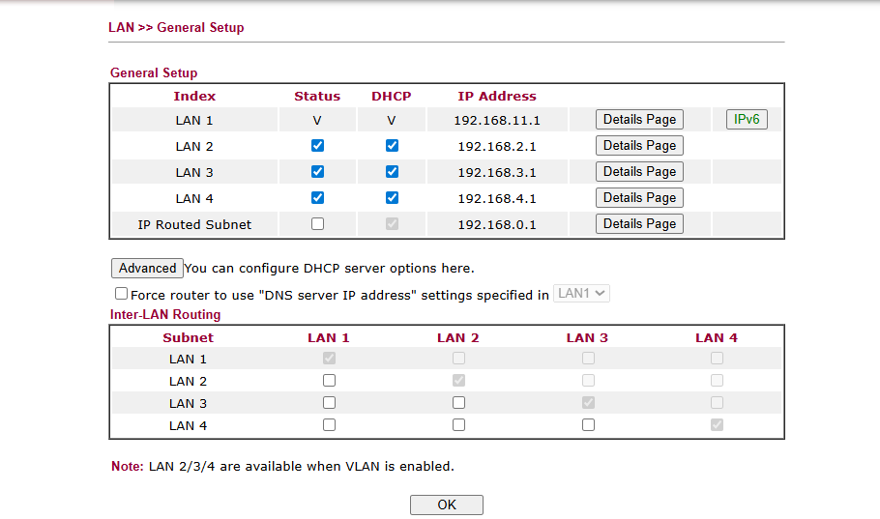Open Details Page for LAN 4
880x519 pixels.
(639, 197)
